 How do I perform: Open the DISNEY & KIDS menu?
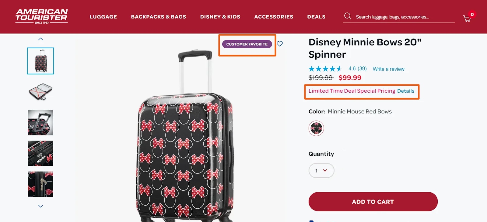click(x=220, y=17)
